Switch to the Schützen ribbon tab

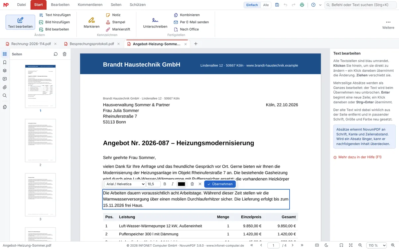click(x=137, y=5)
